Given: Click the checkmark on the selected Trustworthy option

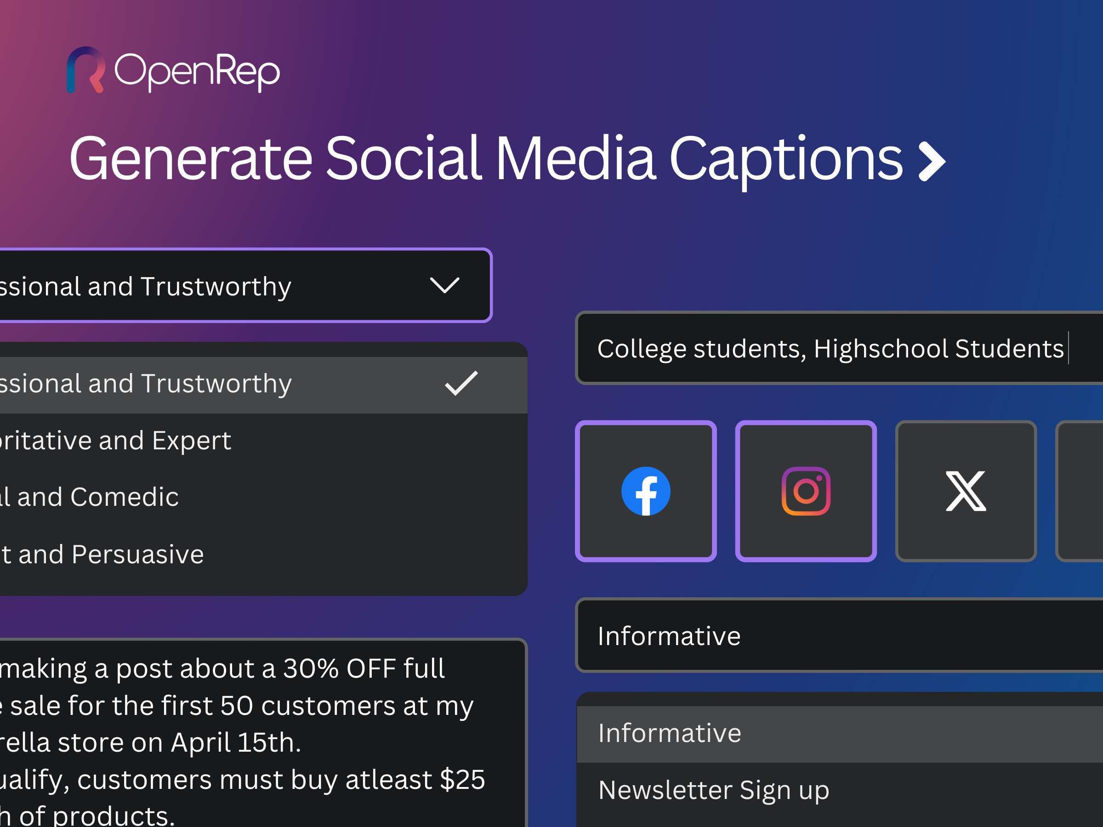Looking at the screenshot, I should click(x=461, y=383).
